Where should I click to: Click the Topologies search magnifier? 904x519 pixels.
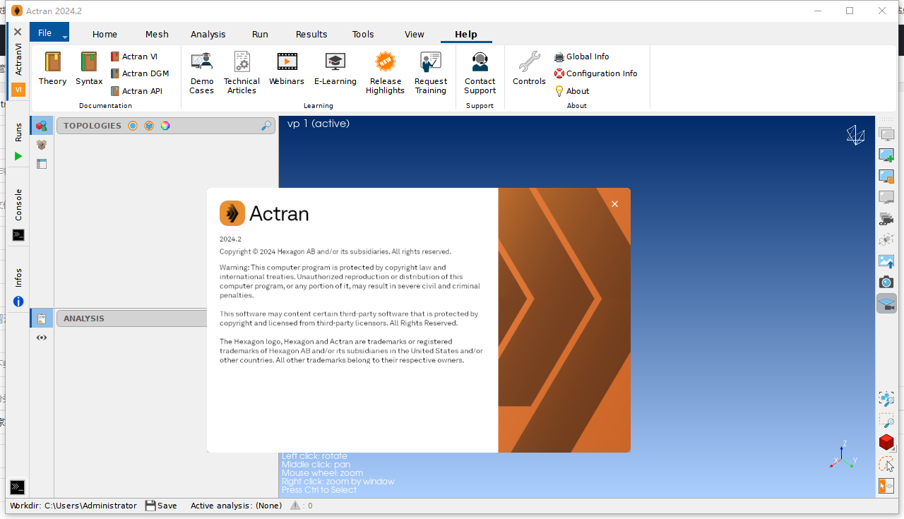coord(266,126)
